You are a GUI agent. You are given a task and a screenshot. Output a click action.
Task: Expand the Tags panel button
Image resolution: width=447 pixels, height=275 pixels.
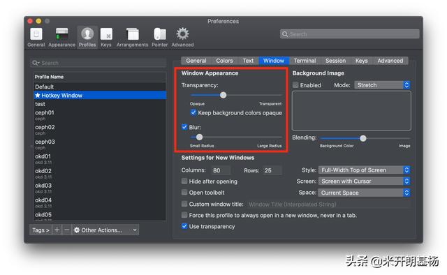(x=41, y=230)
